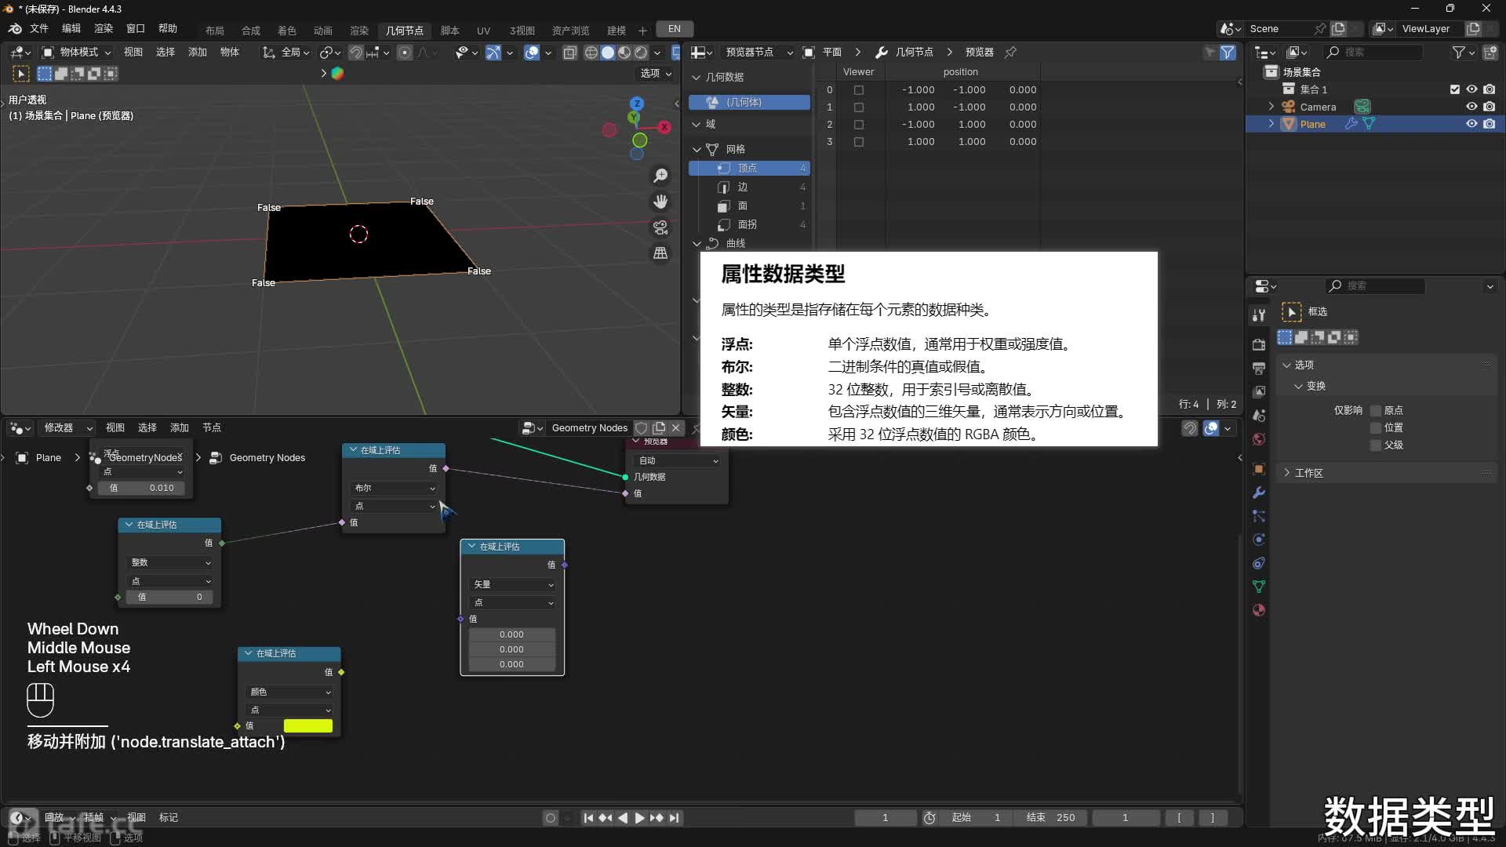Open the View Layer properties tab
The height and width of the screenshot is (847, 1506).
(x=1259, y=391)
